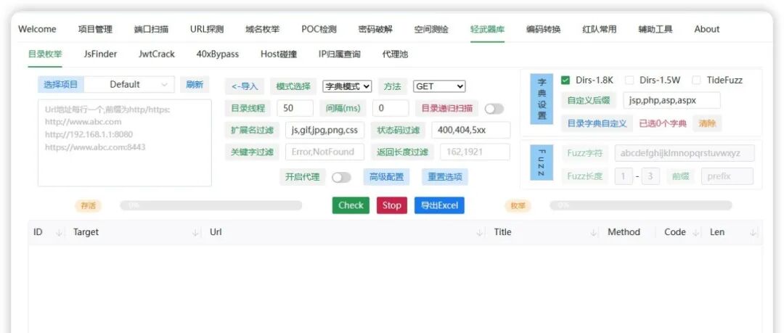Open the 空间测绘 tab
The width and height of the screenshot is (784, 333).
tap(431, 29)
